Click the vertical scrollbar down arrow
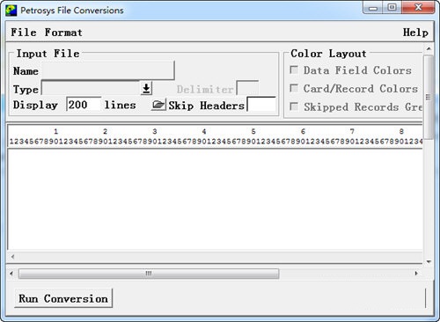This screenshot has height=322, width=440. click(x=429, y=261)
